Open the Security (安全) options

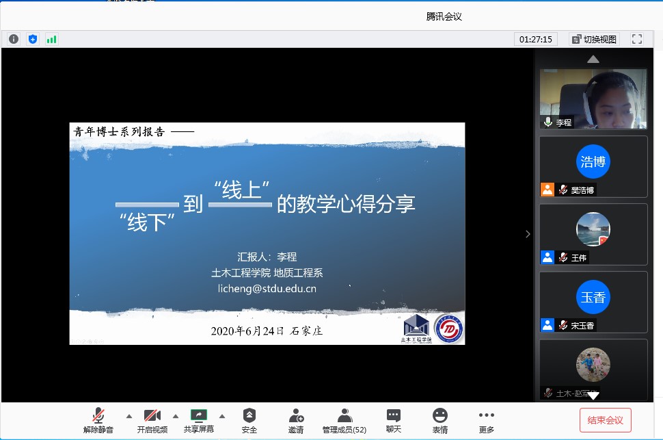coord(249,419)
